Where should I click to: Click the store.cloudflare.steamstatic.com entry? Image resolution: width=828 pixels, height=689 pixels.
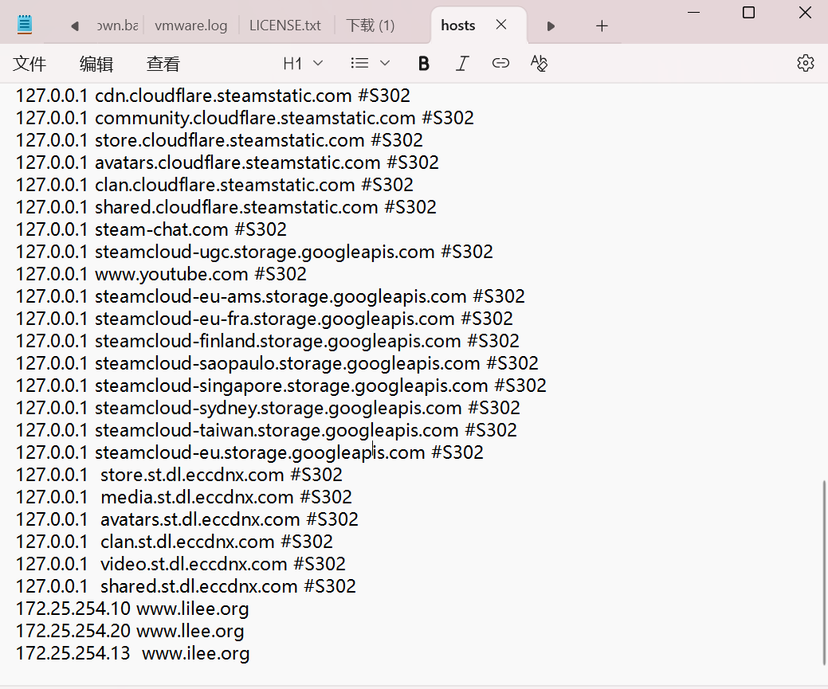219,140
